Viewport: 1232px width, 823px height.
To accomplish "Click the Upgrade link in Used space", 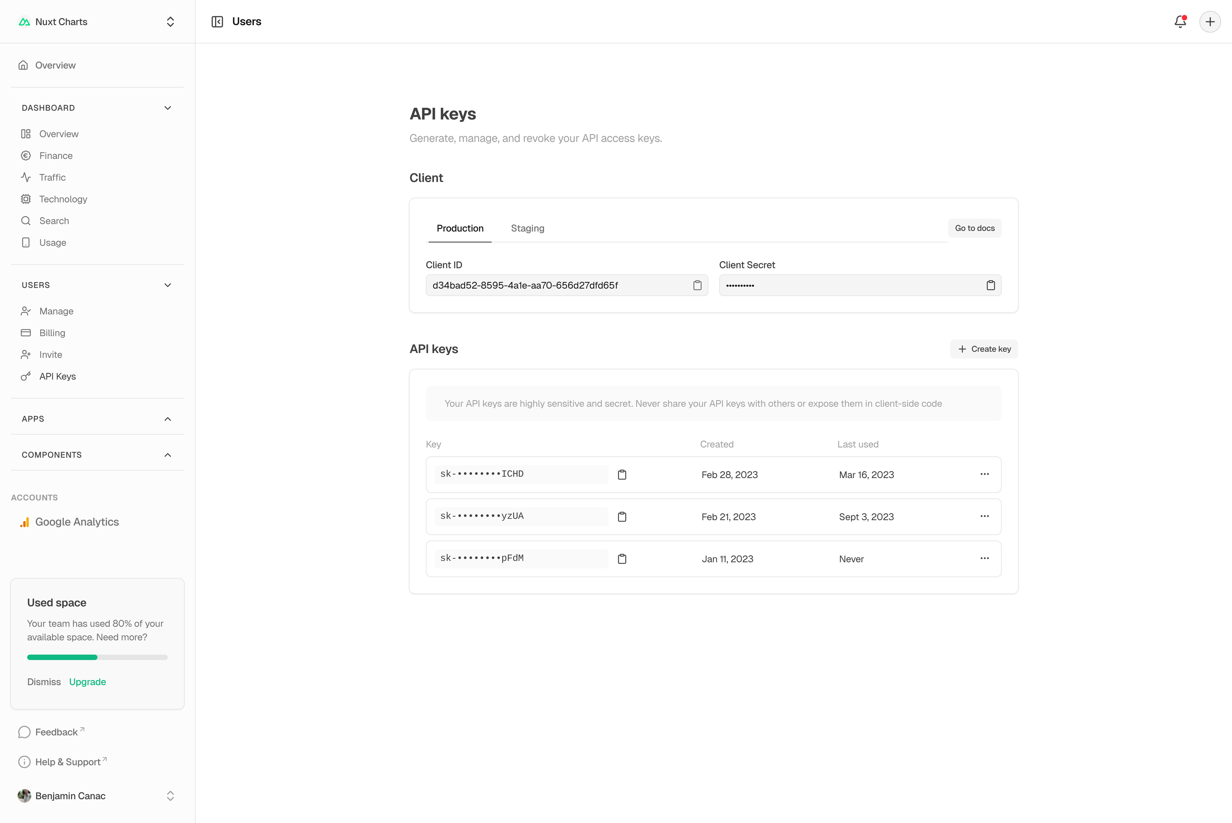I will click(x=88, y=682).
